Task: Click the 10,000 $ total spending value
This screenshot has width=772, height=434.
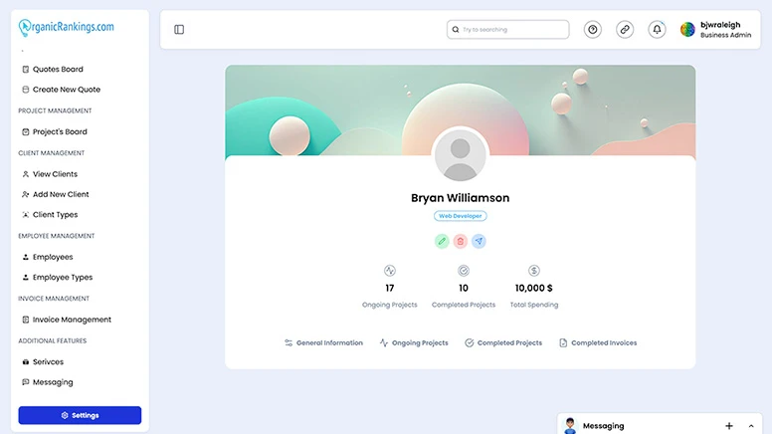Action: [533, 289]
